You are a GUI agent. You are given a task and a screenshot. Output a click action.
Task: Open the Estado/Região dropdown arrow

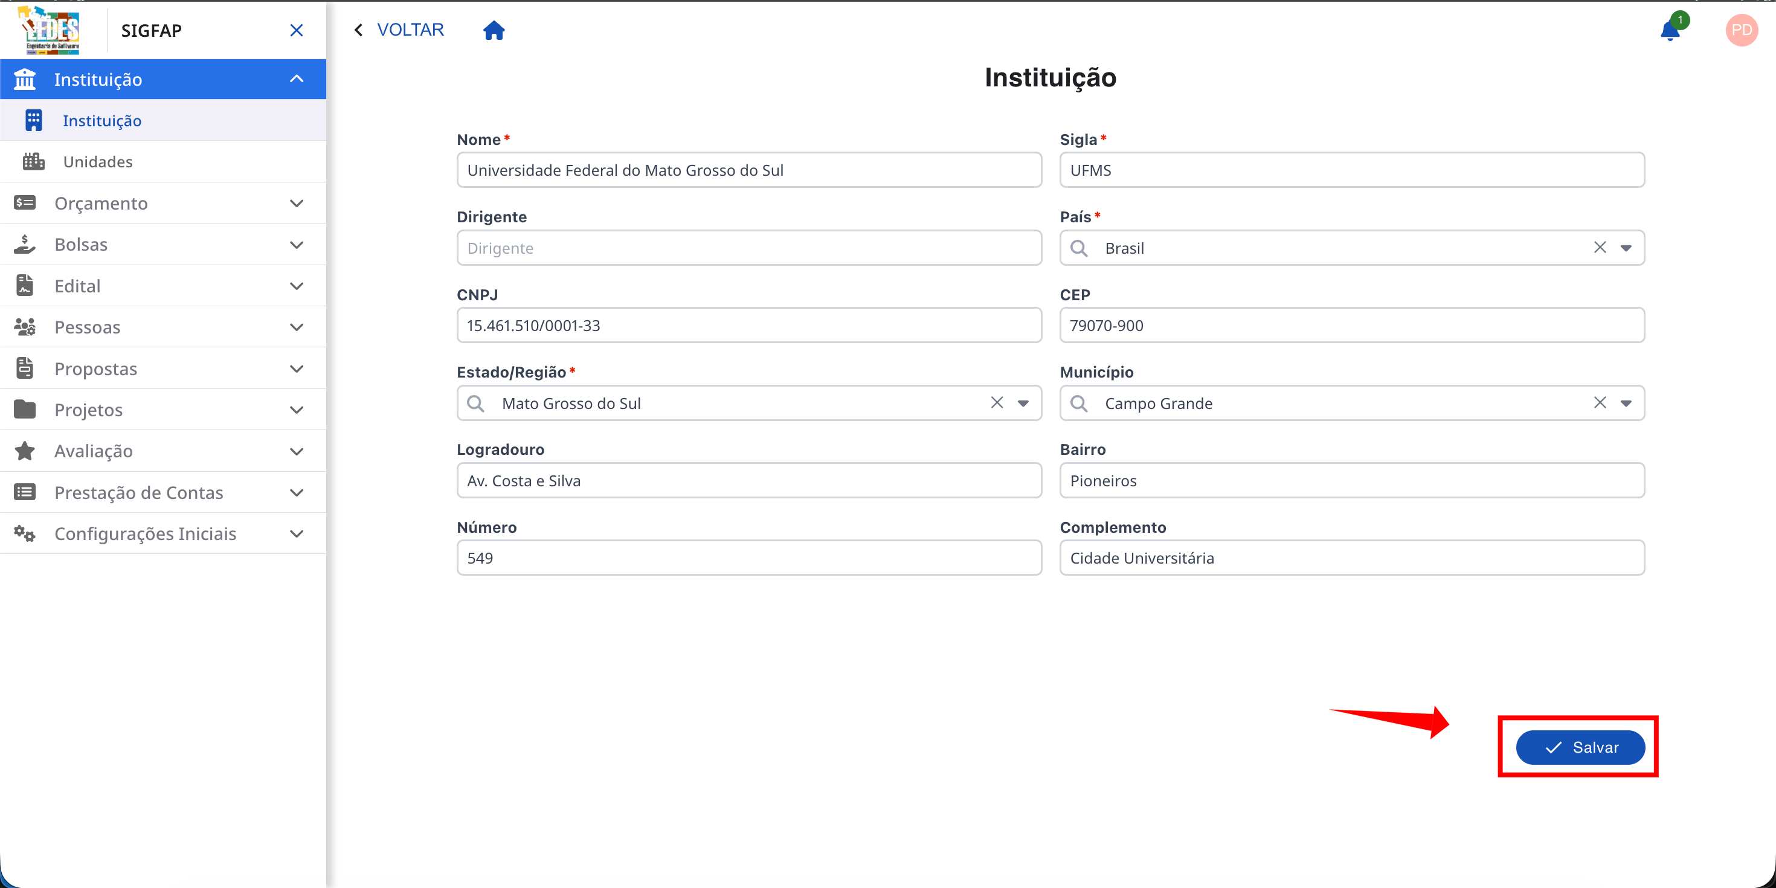[x=1023, y=404]
